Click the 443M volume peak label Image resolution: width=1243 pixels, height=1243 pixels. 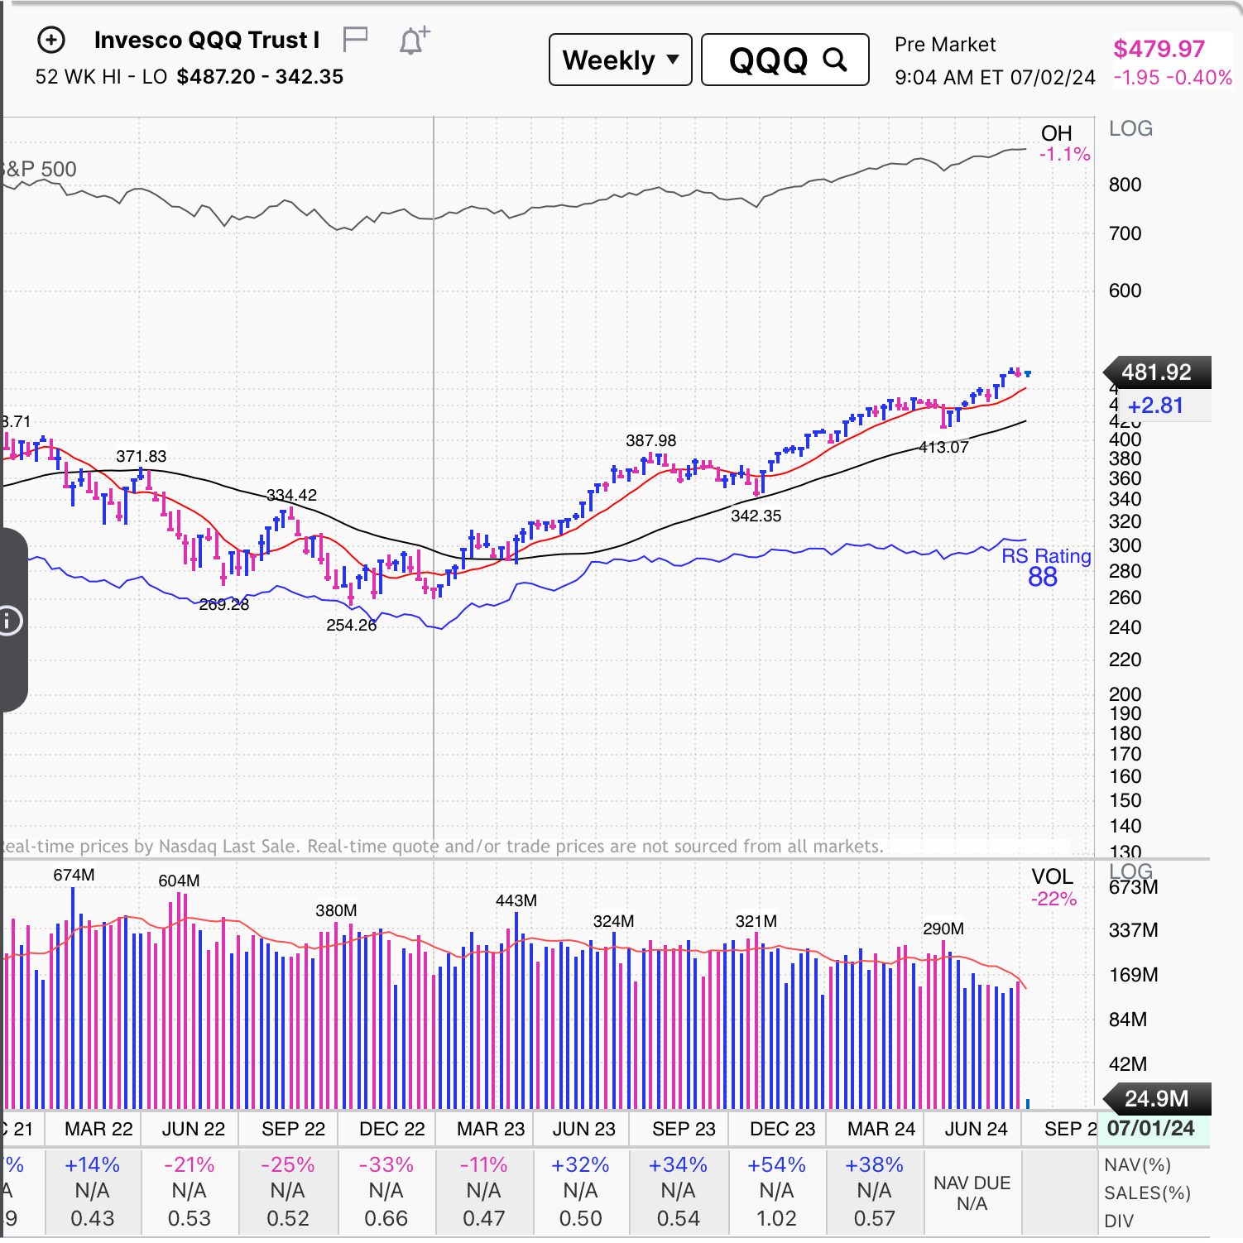point(516,900)
